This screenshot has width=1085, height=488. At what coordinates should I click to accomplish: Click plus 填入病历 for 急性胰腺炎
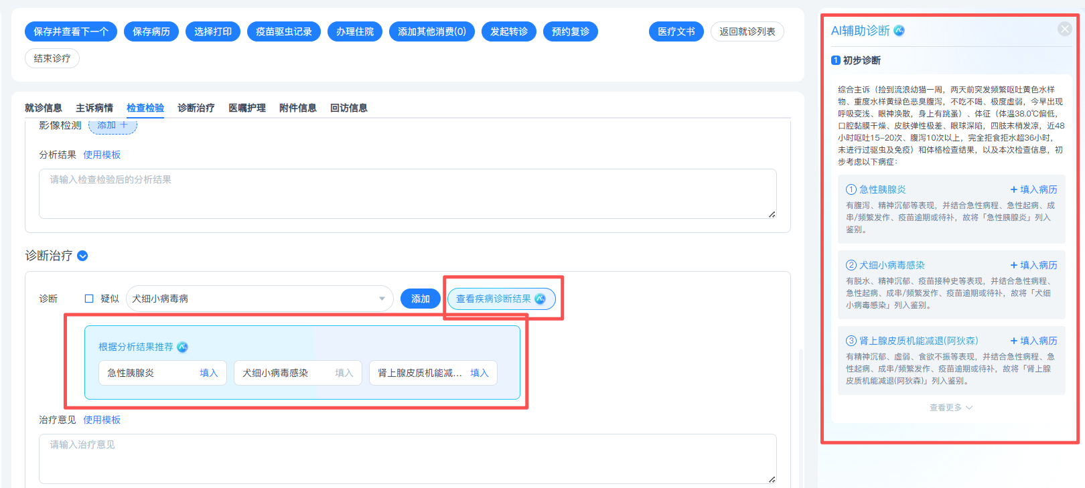(x=1033, y=189)
